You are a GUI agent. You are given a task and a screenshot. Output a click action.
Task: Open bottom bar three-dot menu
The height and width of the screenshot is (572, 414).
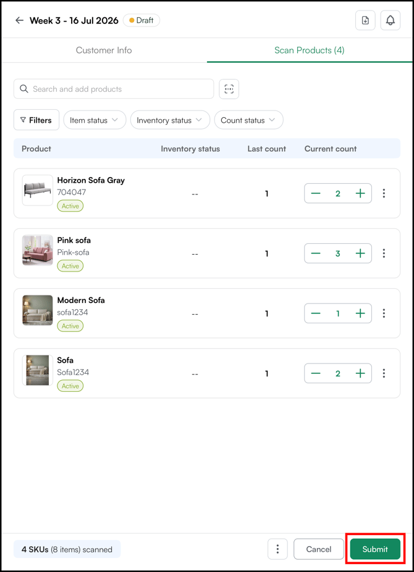[x=277, y=549]
